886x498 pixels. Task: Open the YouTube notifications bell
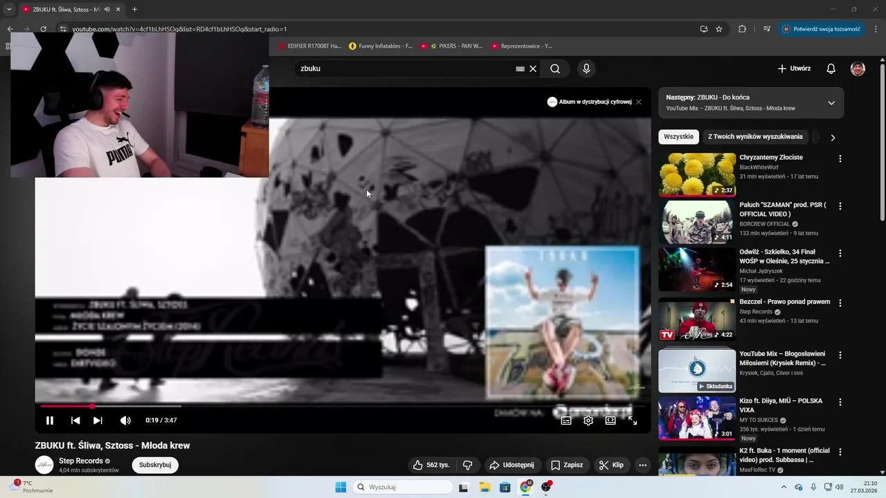coord(831,68)
